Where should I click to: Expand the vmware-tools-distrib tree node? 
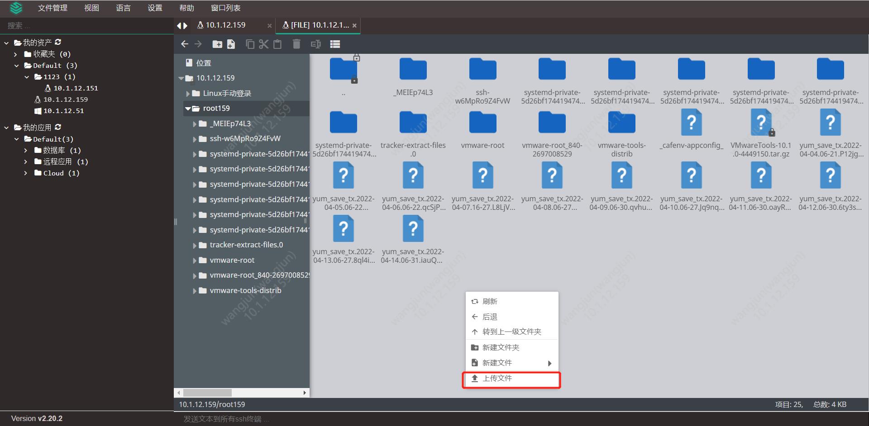click(x=195, y=290)
